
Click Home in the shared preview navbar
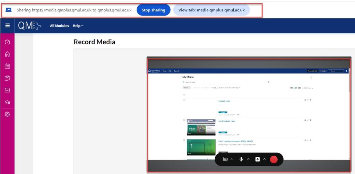165,71
